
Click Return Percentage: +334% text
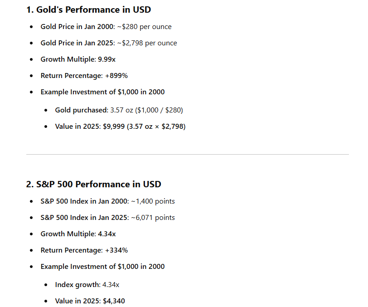[x=84, y=250]
